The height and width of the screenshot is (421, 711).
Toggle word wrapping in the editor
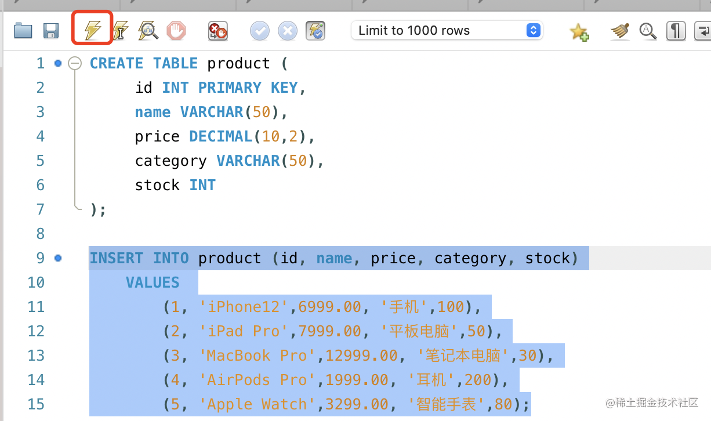point(702,31)
